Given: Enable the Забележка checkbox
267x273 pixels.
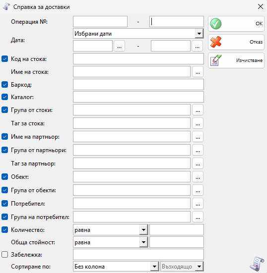Looking at the screenshot, I should [x=4, y=255].
